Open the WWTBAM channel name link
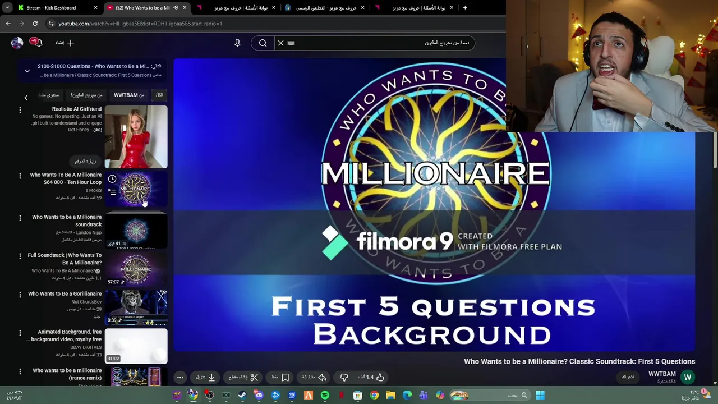 tap(662, 374)
